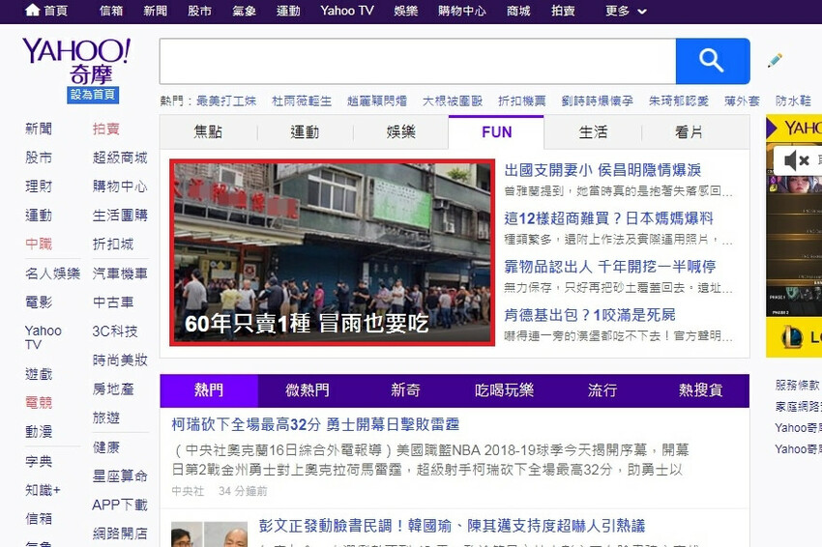Expand the 更多 dropdown menu

tap(626, 11)
